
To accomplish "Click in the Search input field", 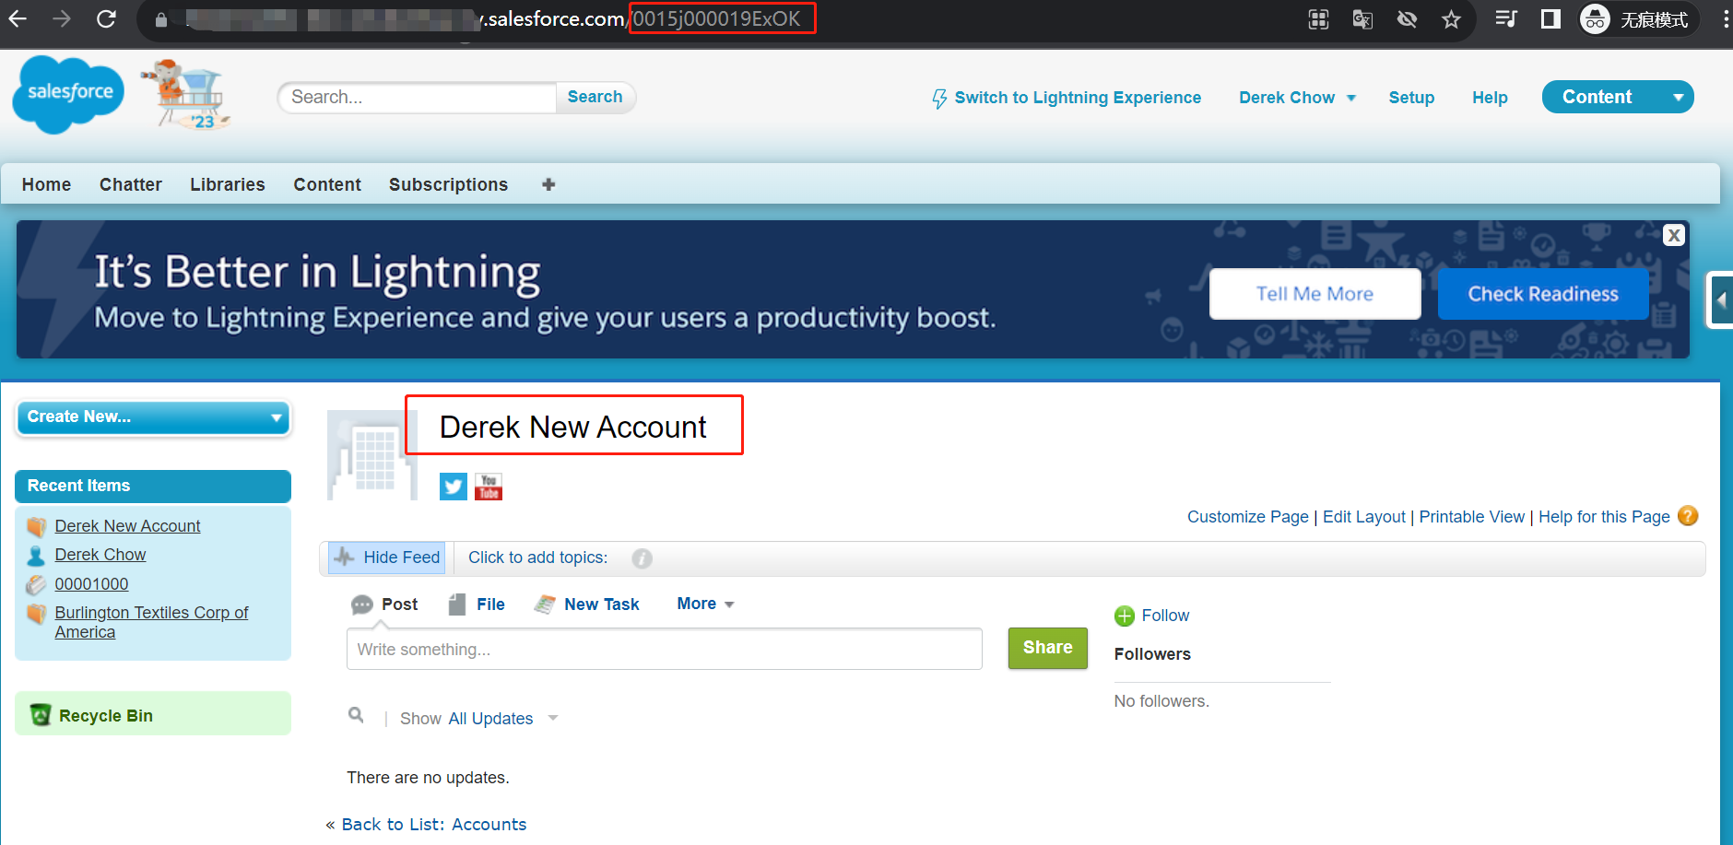I will [417, 97].
